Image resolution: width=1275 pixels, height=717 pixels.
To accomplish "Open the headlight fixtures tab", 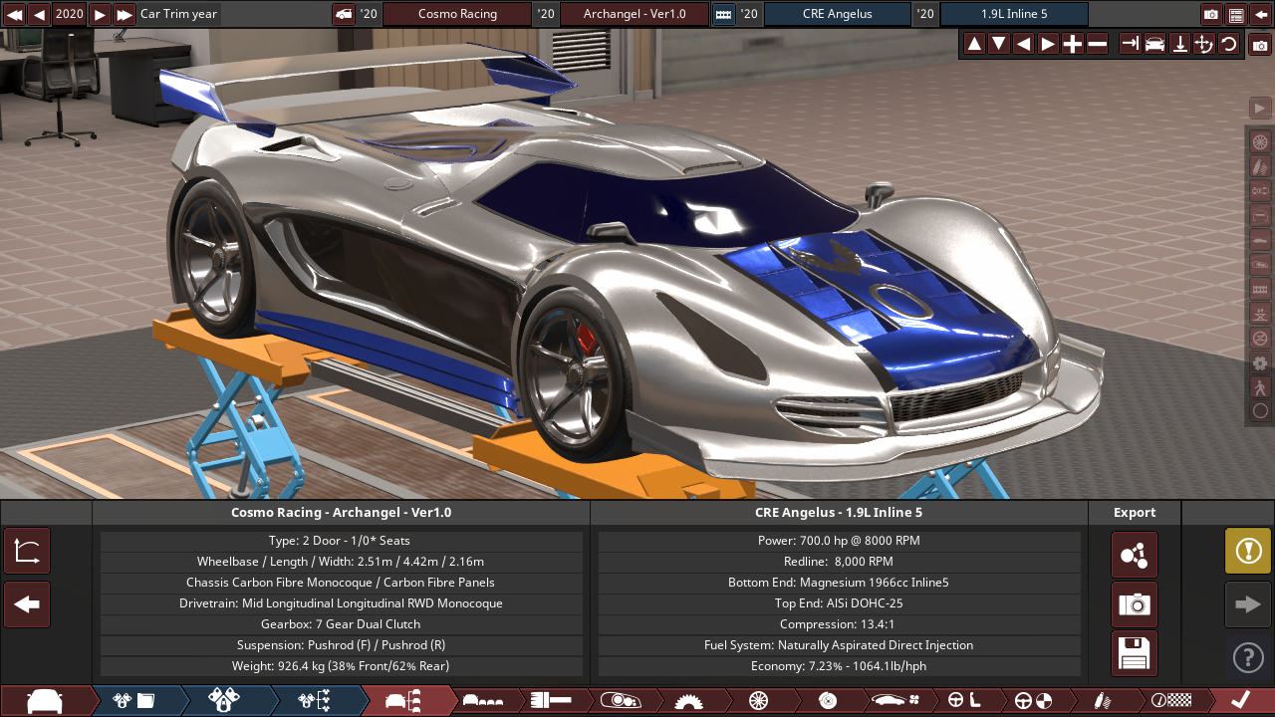I will [620, 701].
